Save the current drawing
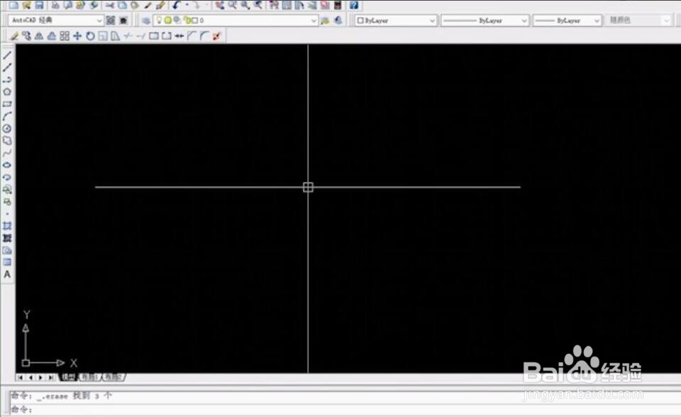 [x=40, y=5]
